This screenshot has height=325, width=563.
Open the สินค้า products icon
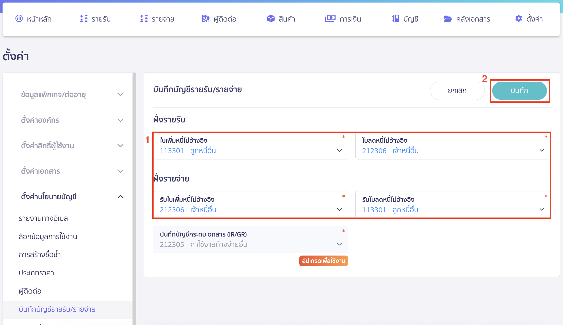271,19
